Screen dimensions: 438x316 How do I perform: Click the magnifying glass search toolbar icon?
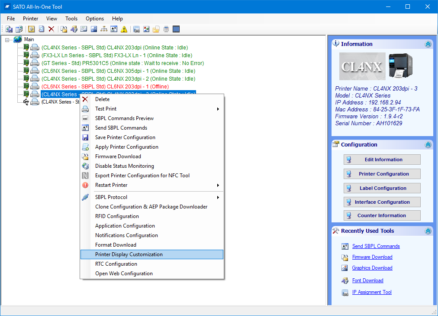click(x=42, y=29)
